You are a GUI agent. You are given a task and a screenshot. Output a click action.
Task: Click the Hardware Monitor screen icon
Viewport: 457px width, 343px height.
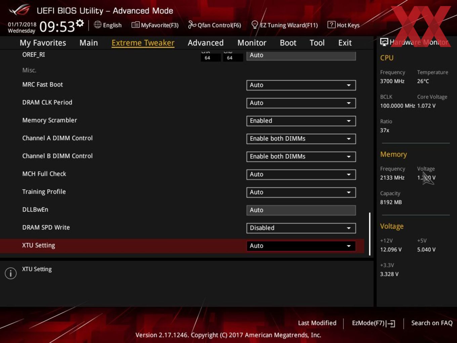click(384, 42)
